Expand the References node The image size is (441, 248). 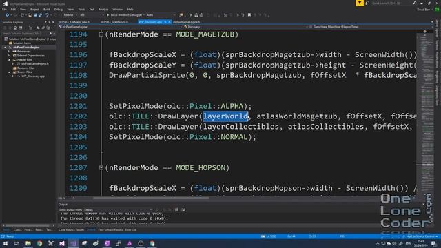[9, 52]
